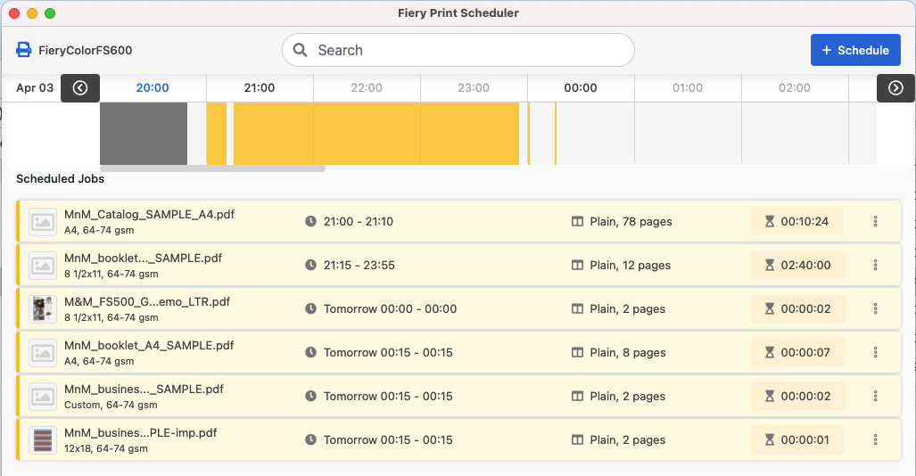916x476 pixels.
Task: Click the Scheduled Jobs heading
Action: (60, 178)
